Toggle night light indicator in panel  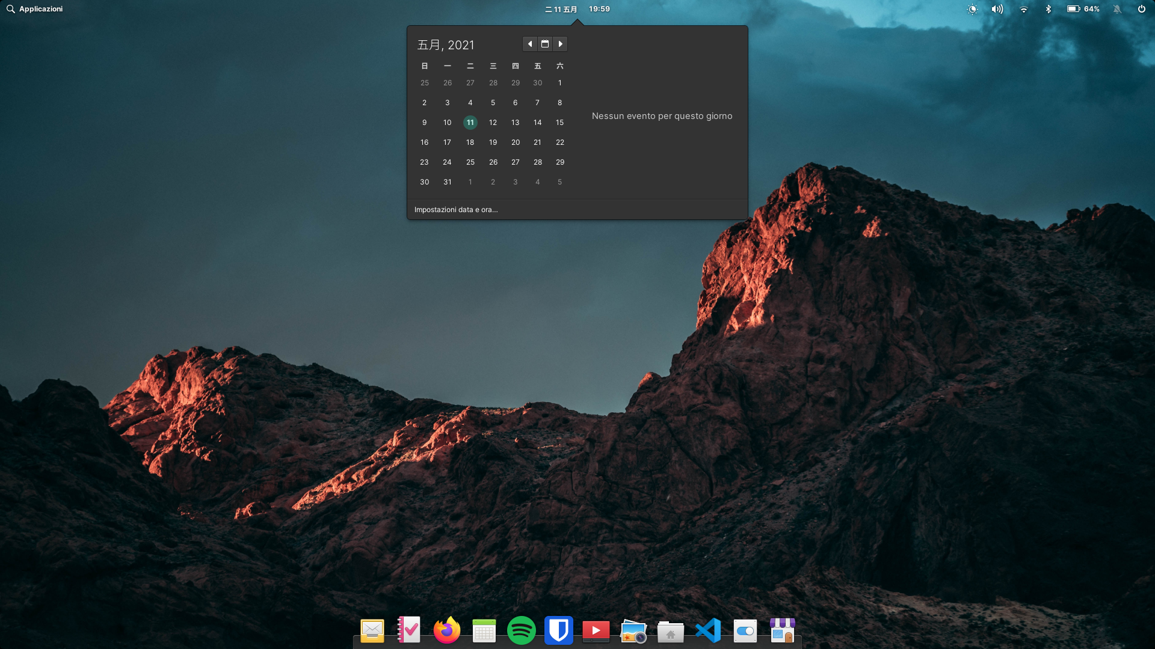(x=972, y=9)
